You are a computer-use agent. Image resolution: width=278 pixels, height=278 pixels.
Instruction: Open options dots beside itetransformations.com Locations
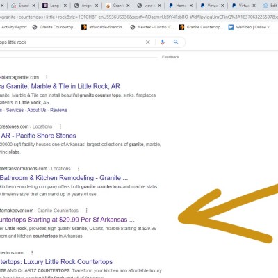point(79,168)
